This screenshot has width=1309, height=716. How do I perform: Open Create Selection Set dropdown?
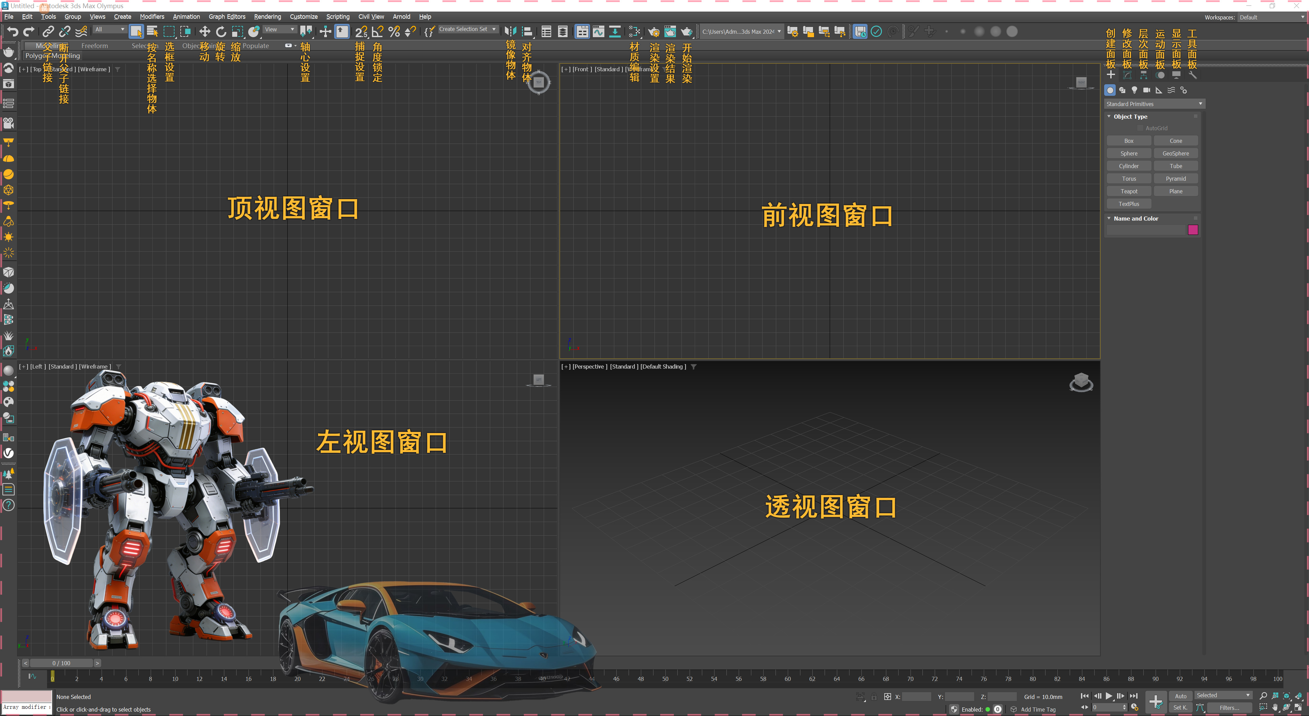[x=467, y=29]
